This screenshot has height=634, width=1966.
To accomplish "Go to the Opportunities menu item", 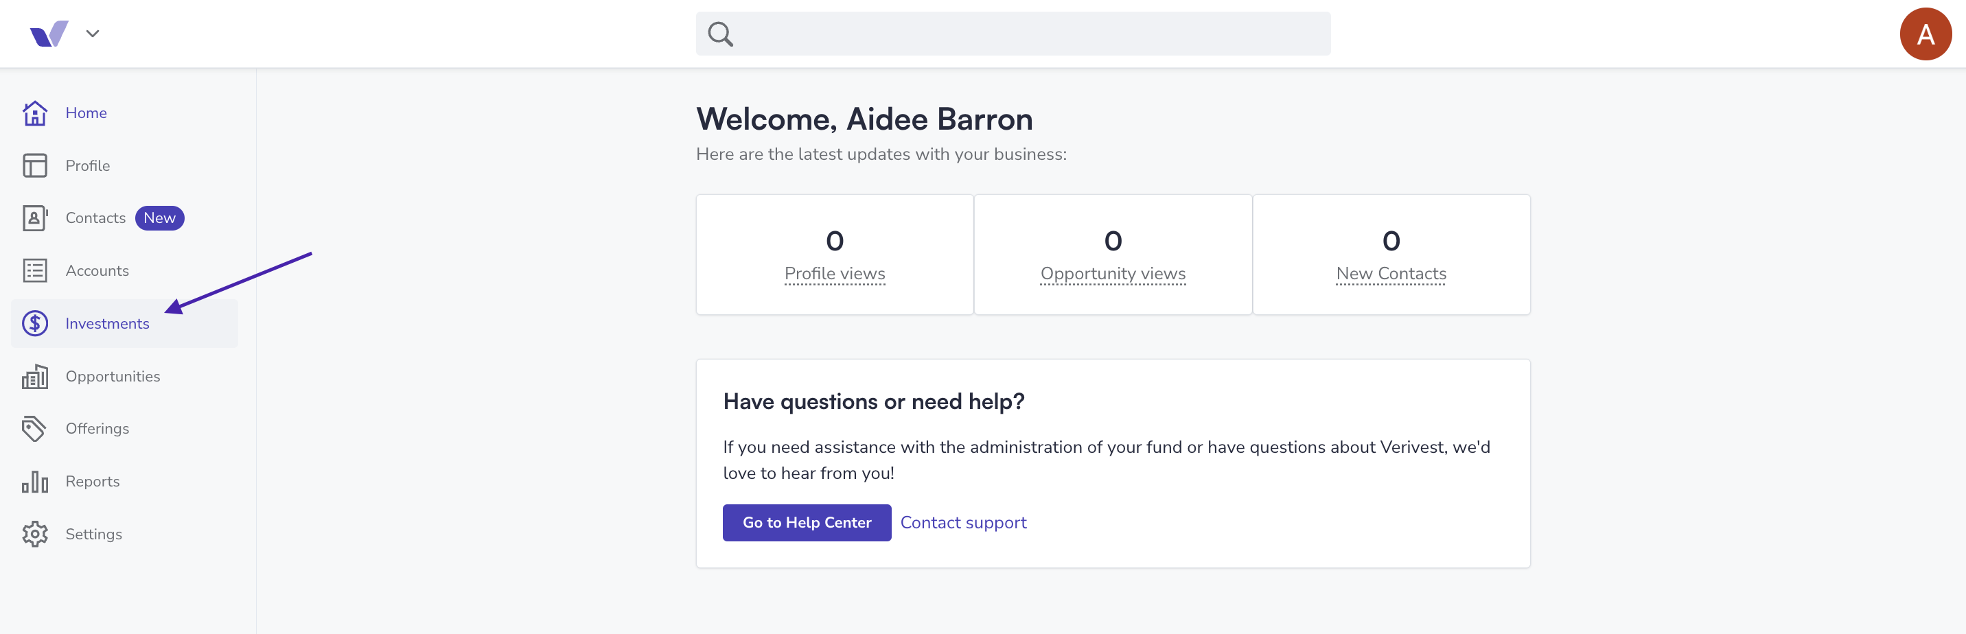I will pos(113,376).
